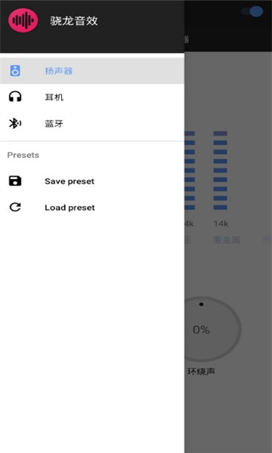Select the speaker icon for 扬声器
This screenshot has width=272, height=453.
click(15, 71)
